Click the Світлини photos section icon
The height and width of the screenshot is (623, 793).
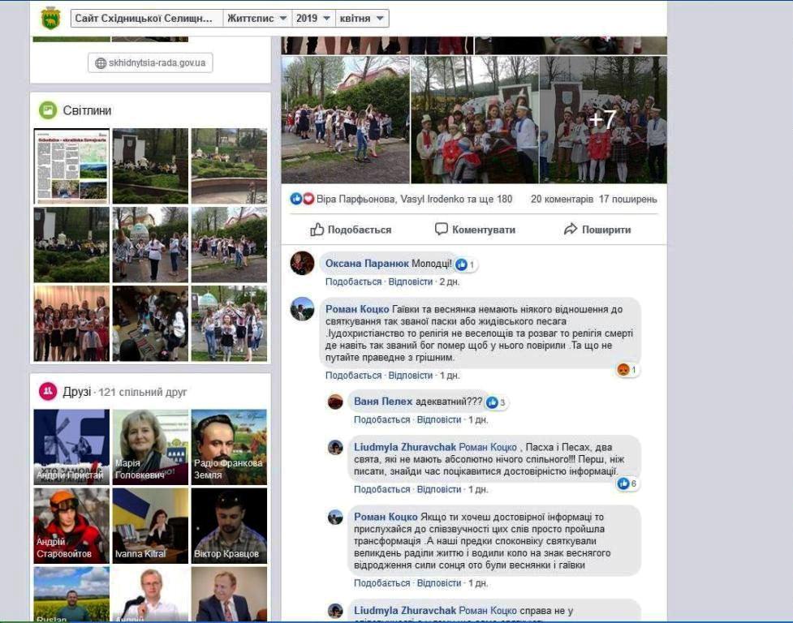[49, 110]
